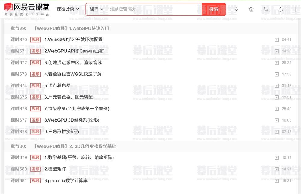This screenshot has width=301, height=194.
Task: Click the 视频 tag on 课时677
Action: pos(36,120)
